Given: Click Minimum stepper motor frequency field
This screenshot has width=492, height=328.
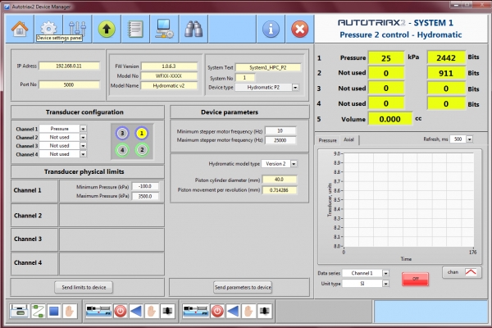Looking at the screenshot, I should pyautogui.click(x=280, y=131).
